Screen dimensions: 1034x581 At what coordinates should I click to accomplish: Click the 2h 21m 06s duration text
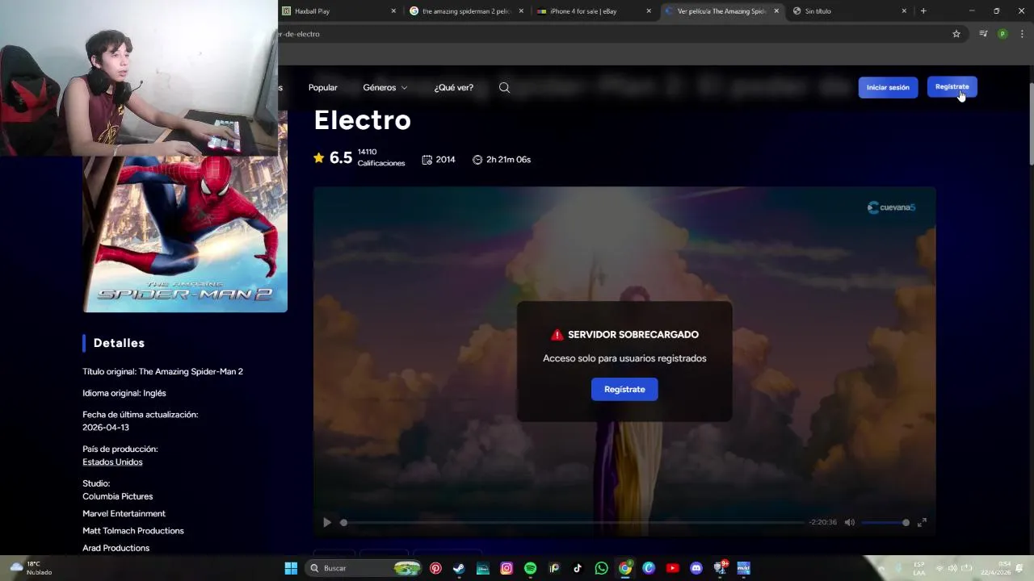pyautogui.click(x=502, y=160)
